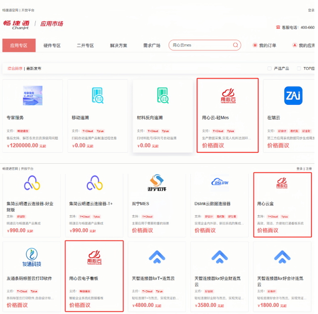This screenshot has height=314, width=318.
Task: Switch to the 硬件专区 tab
Action: pyautogui.click(x=52, y=45)
